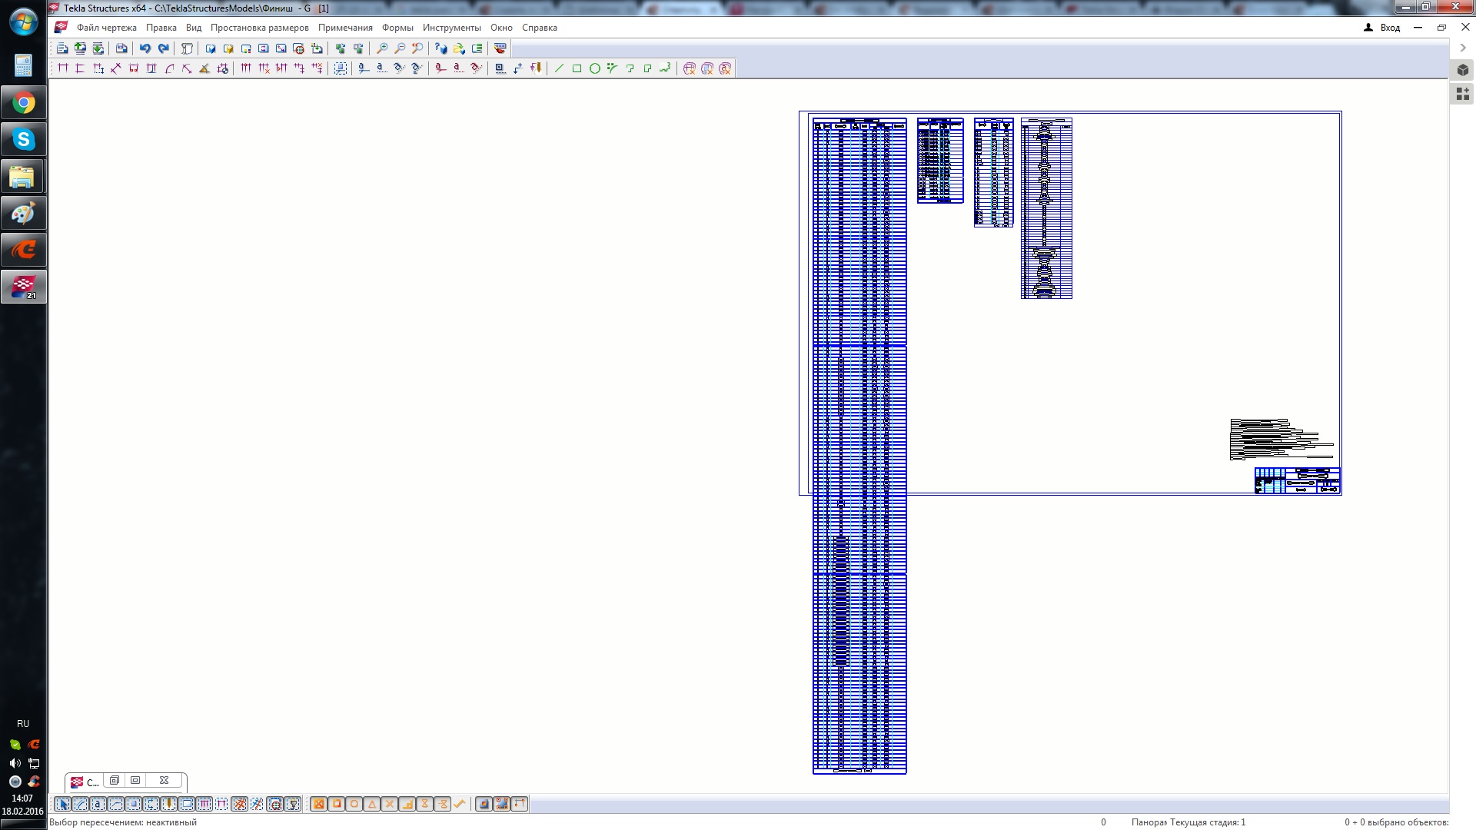The height and width of the screenshot is (830, 1476).
Task: Select the draw circle tool
Action: tap(594, 68)
